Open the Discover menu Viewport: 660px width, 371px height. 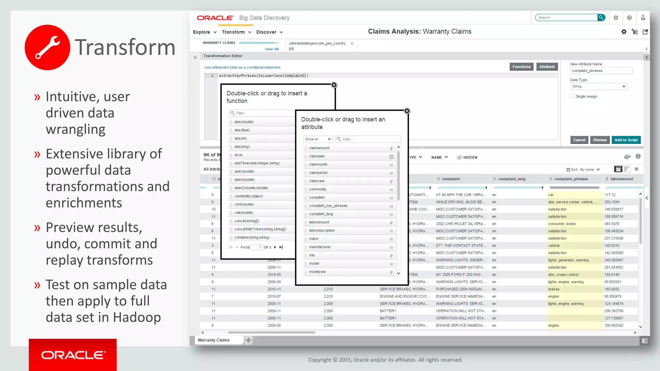269,32
